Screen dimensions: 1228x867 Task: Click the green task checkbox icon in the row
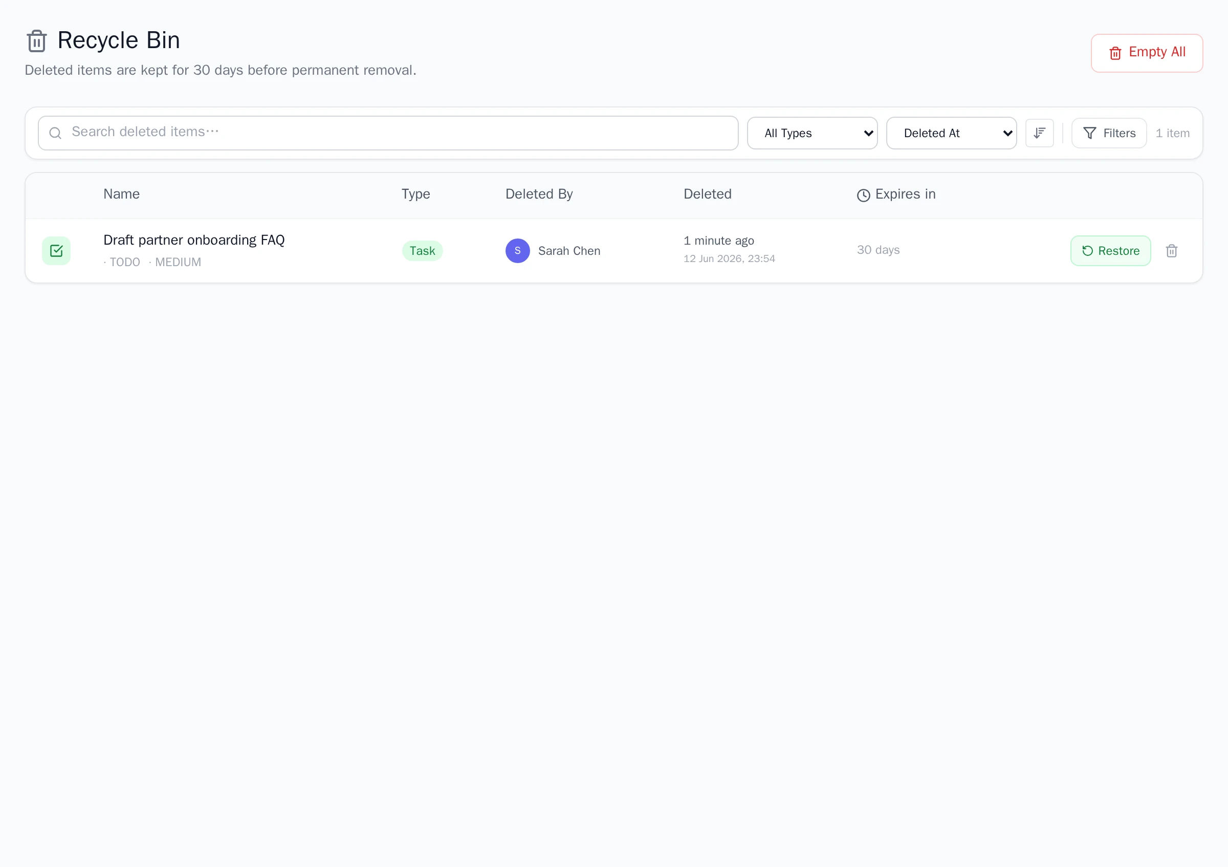click(56, 251)
